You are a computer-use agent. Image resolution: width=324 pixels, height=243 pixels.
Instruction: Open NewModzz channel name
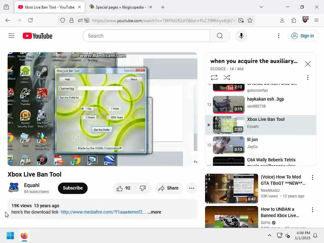click(x=270, y=190)
